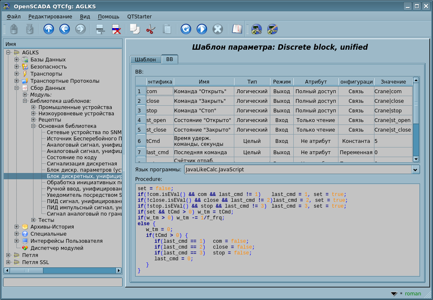The image size is (433, 300).
Task: Switch to the Шаблон tab
Action: coord(145,59)
